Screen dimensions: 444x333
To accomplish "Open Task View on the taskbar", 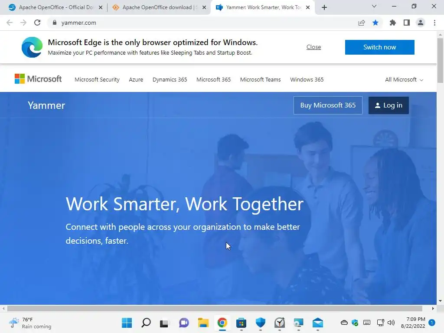I will click(164, 323).
